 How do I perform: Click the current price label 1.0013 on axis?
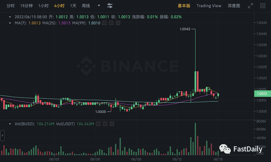tap(263, 94)
